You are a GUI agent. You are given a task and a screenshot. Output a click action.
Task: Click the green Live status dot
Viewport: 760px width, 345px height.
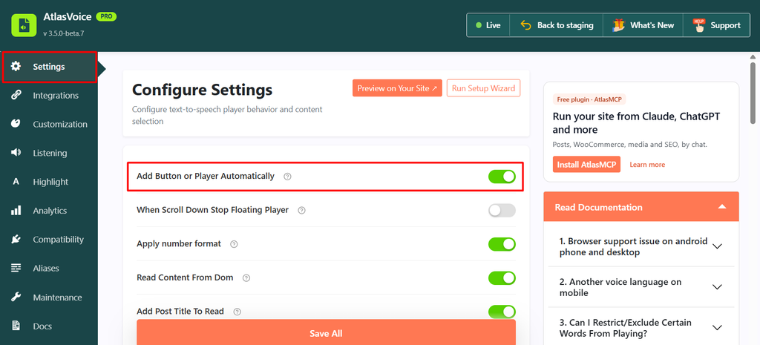click(479, 25)
